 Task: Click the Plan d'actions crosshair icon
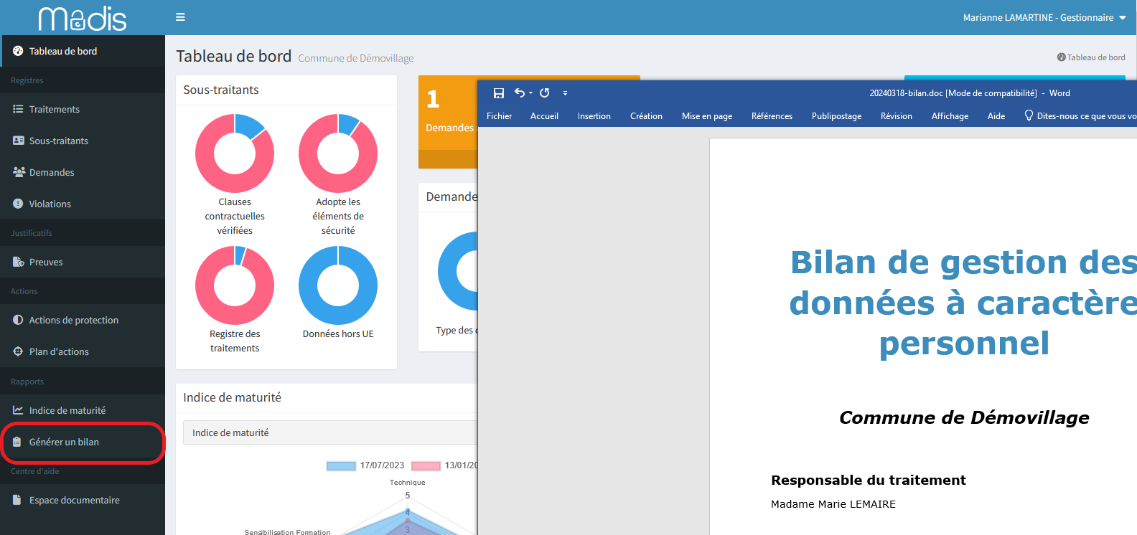[18, 351]
